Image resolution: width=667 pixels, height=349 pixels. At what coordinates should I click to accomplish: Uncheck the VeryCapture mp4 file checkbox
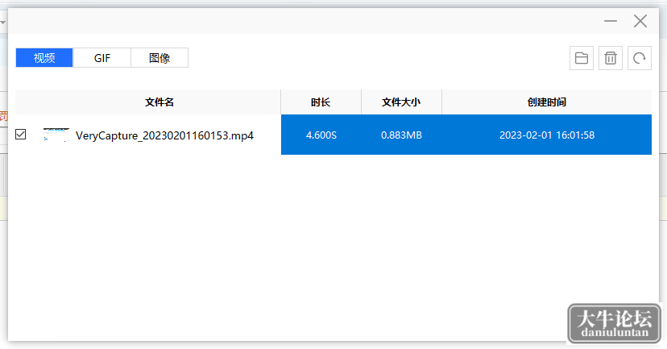[20, 135]
